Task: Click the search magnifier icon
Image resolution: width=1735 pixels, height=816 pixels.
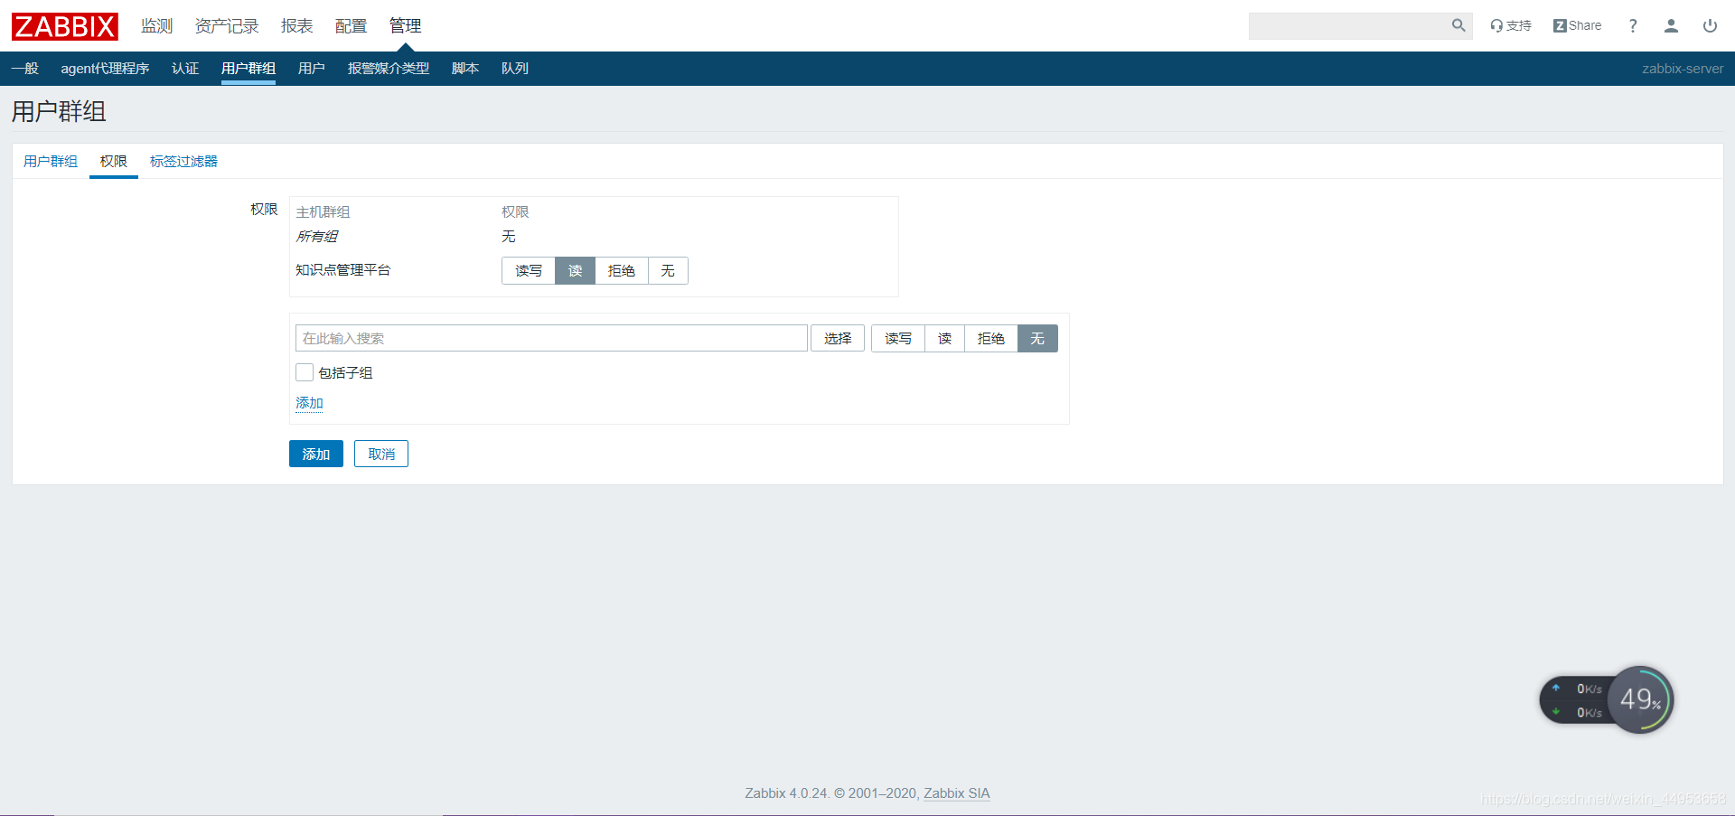Action: [1458, 25]
